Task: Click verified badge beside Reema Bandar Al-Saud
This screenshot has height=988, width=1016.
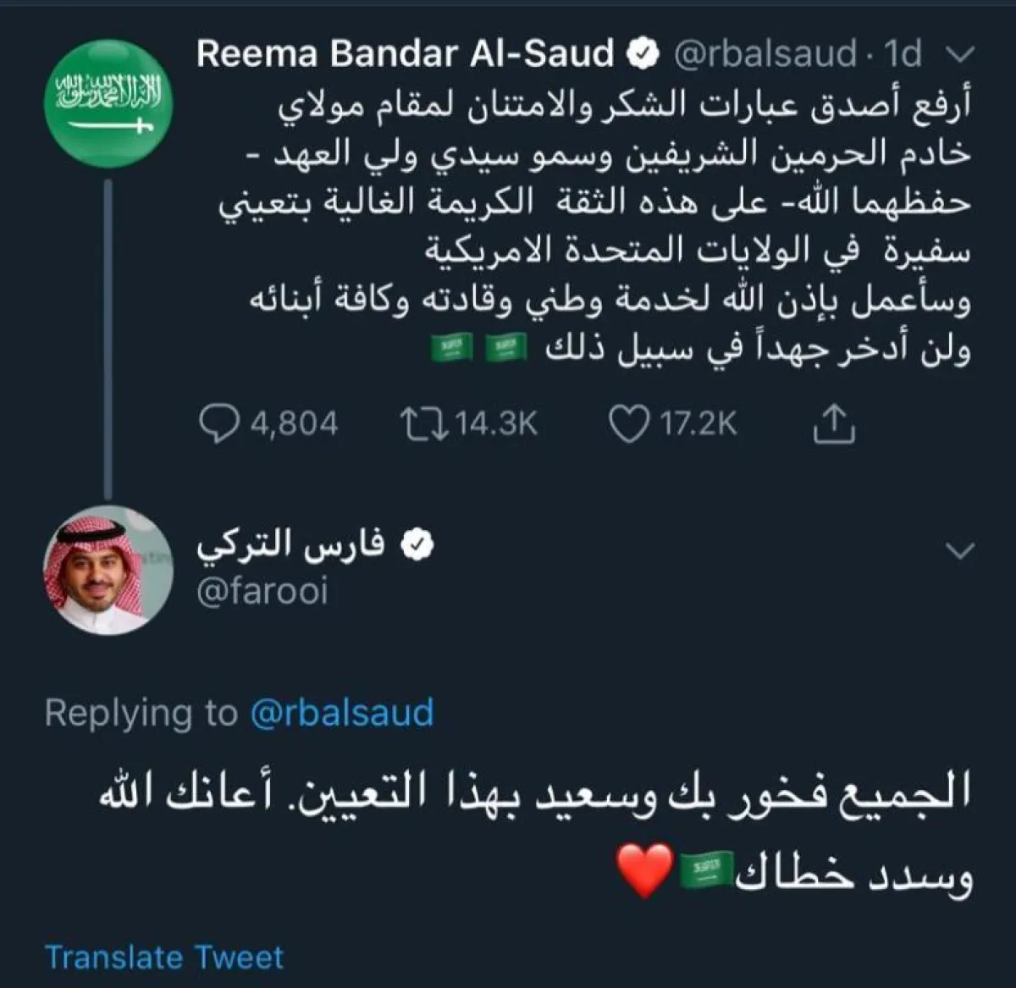Action: pos(643,54)
